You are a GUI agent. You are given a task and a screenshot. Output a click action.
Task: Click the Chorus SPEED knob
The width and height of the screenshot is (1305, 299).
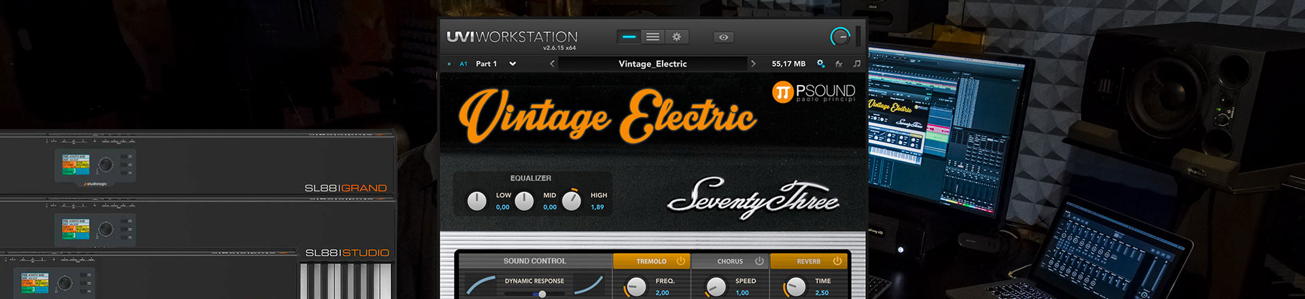coord(716,287)
